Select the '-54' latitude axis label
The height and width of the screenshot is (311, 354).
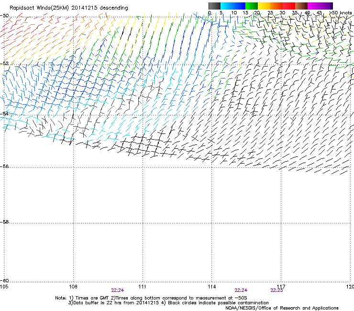(4, 113)
